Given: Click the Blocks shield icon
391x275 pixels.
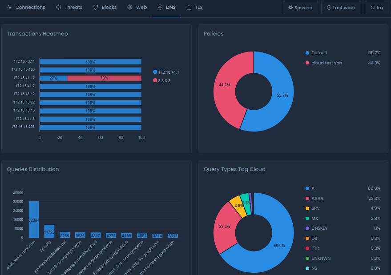Looking at the screenshot, I should pyautogui.click(x=96, y=7).
